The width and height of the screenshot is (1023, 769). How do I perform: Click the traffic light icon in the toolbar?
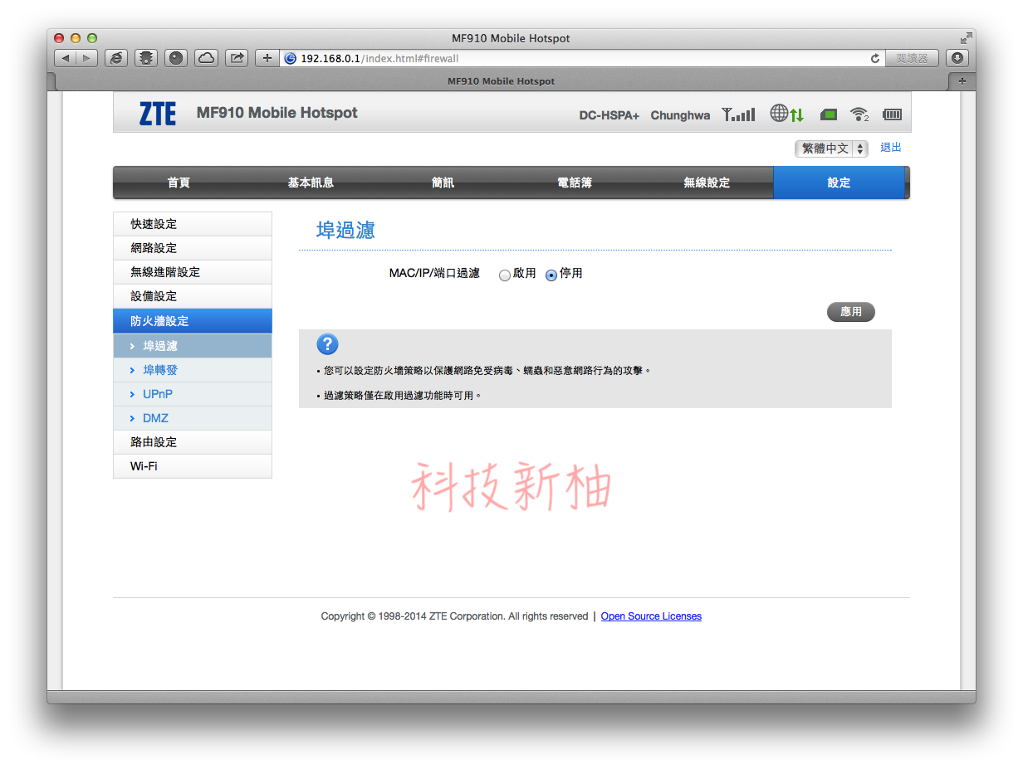click(x=146, y=58)
